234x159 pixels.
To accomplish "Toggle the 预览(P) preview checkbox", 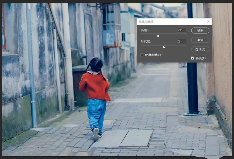I will click(x=192, y=58).
